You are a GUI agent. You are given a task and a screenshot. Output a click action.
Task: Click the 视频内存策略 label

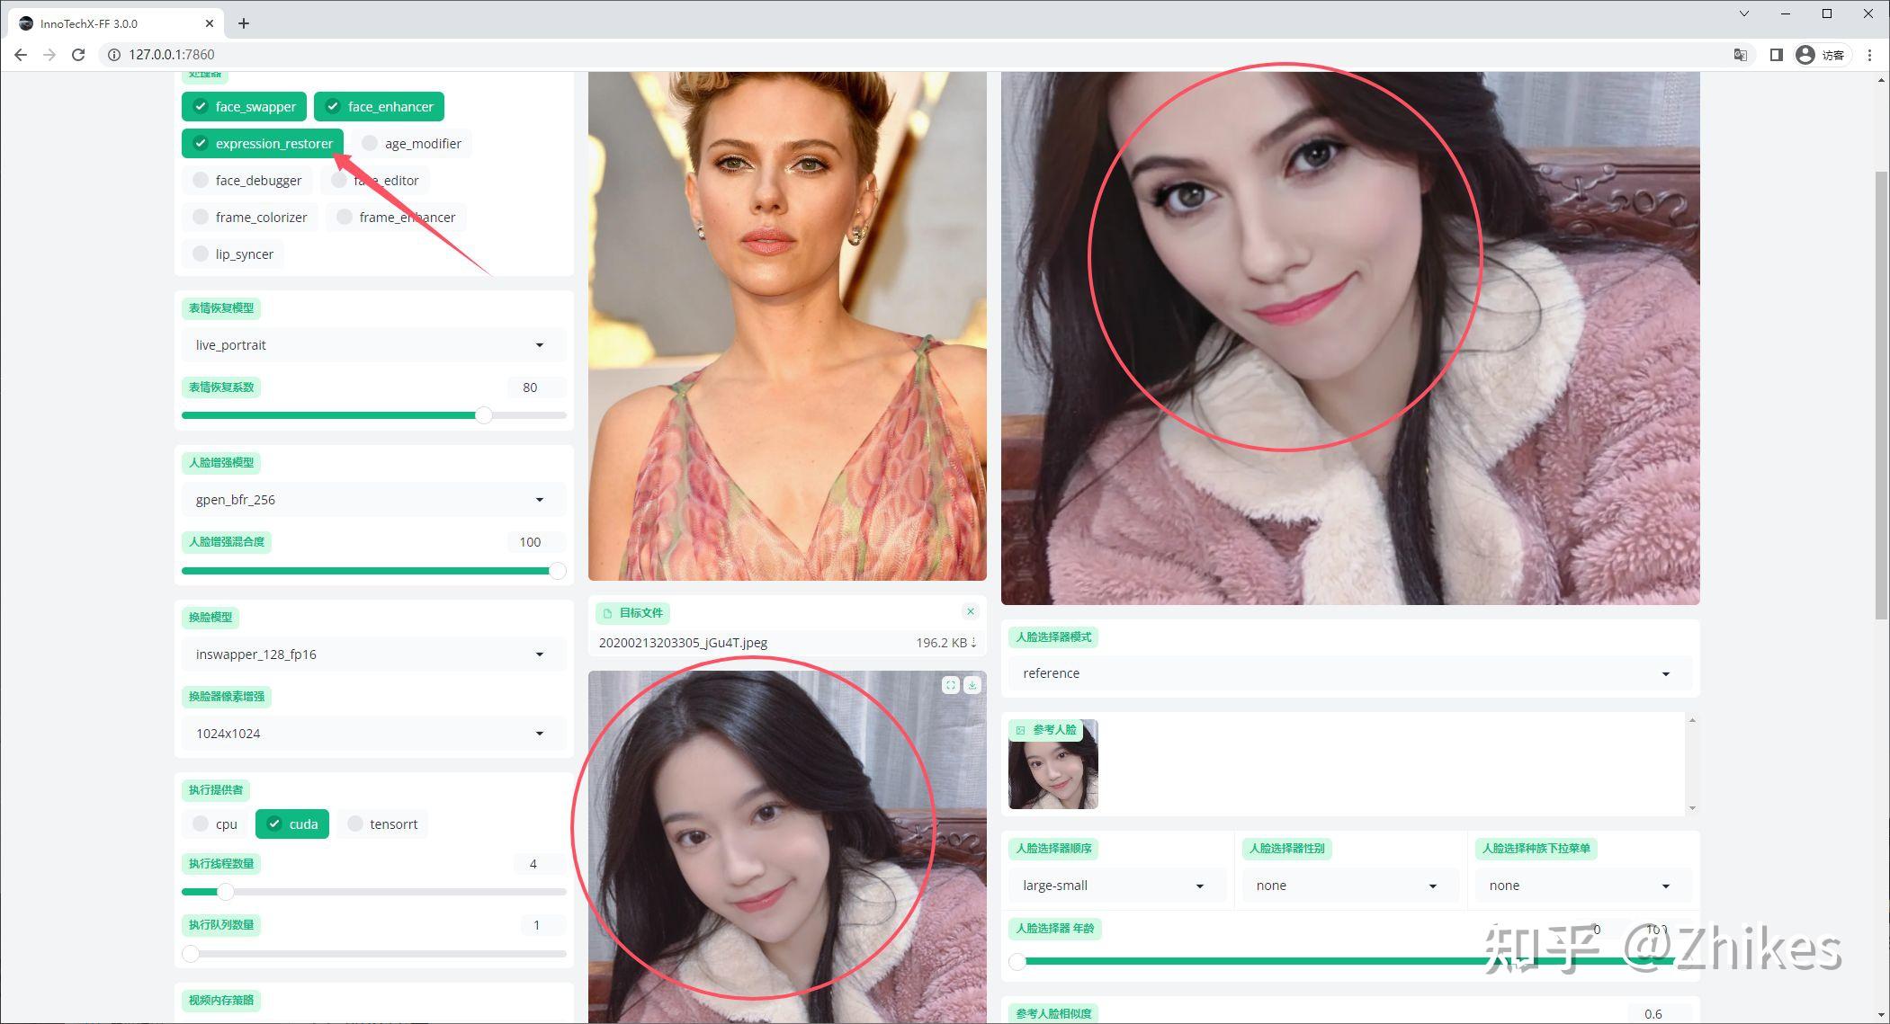click(221, 1000)
